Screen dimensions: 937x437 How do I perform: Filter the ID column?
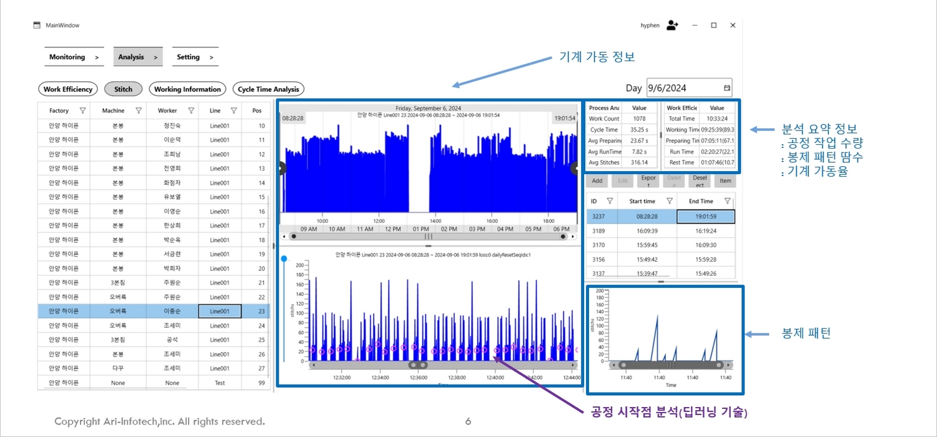610,201
